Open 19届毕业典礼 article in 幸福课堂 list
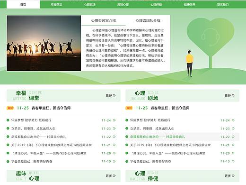The image size is (246, 185). 39,137
